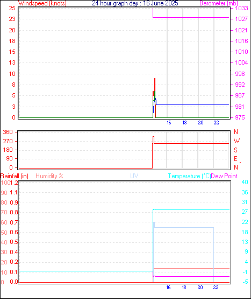The height and width of the screenshot is (301, 251).
Task: Click the 90 wind direction axis value
Action: (x=9, y=158)
